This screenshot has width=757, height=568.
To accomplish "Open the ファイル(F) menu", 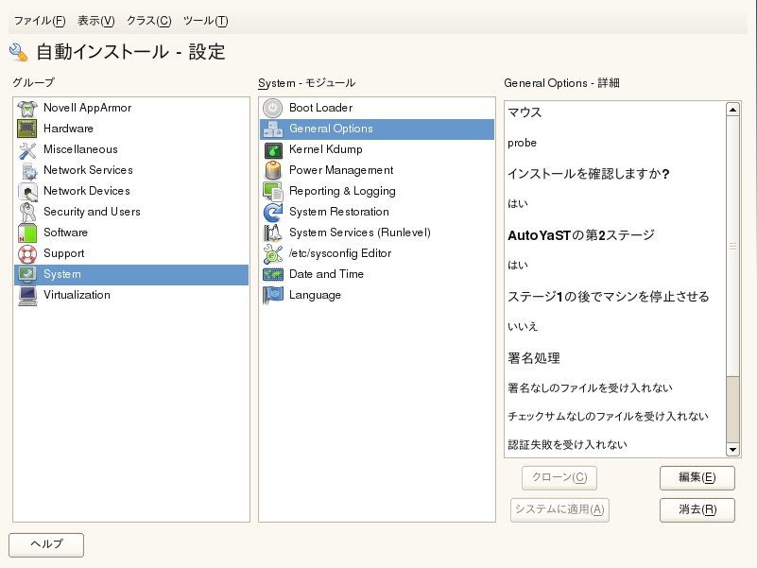I will (40, 21).
